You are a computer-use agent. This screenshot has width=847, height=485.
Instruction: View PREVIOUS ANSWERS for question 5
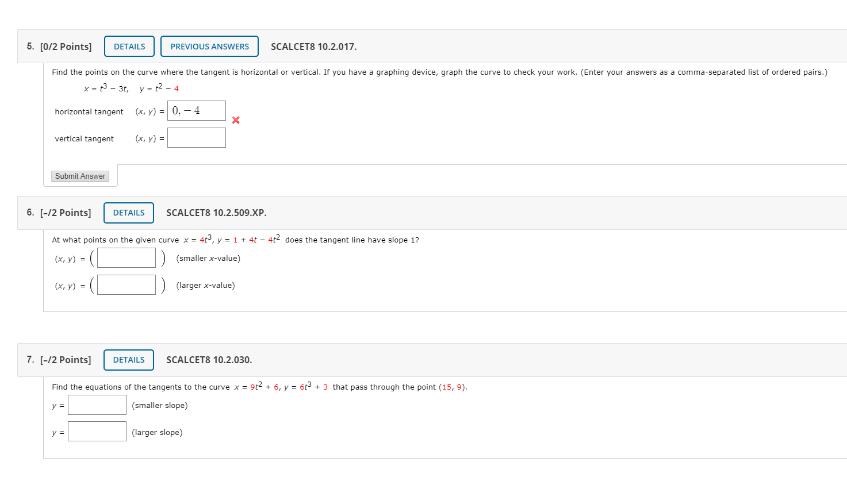point(209,47)
